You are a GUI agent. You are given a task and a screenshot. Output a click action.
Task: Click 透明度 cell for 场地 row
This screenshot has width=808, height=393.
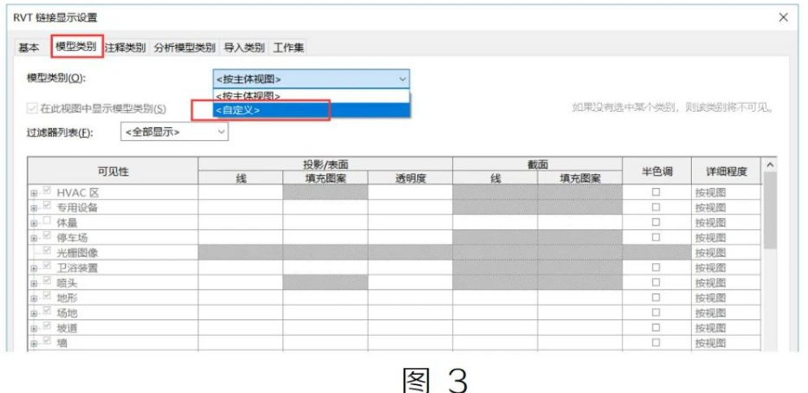click(x=410, y=312)
